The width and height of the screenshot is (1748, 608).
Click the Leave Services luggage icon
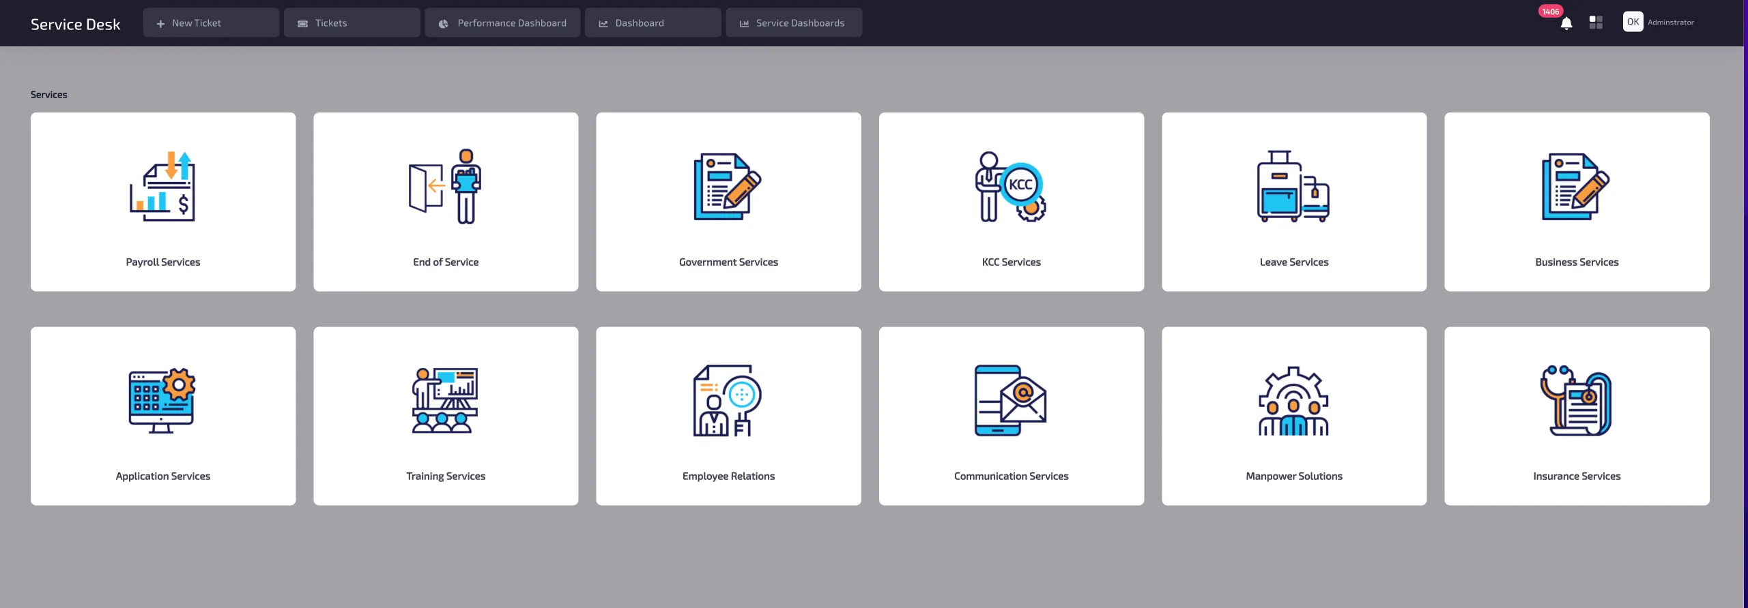pyautogui.click(x=1293, y=186)
